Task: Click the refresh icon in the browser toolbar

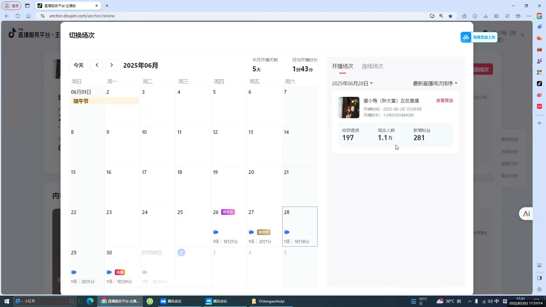Action: tap(17, 16)
